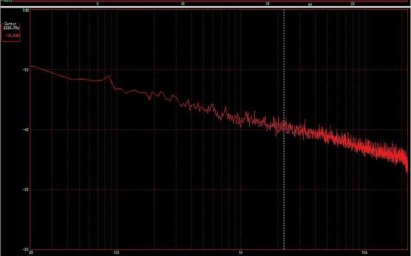This screenshot has height=256, width=411.
Task: Click the 10 ms mark on the time ruler
Action: 183,4
